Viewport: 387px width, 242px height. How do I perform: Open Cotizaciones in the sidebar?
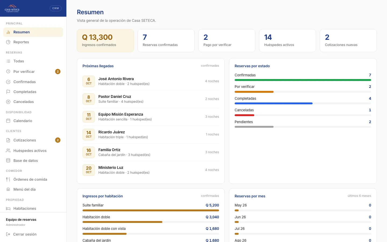[33, 140]
